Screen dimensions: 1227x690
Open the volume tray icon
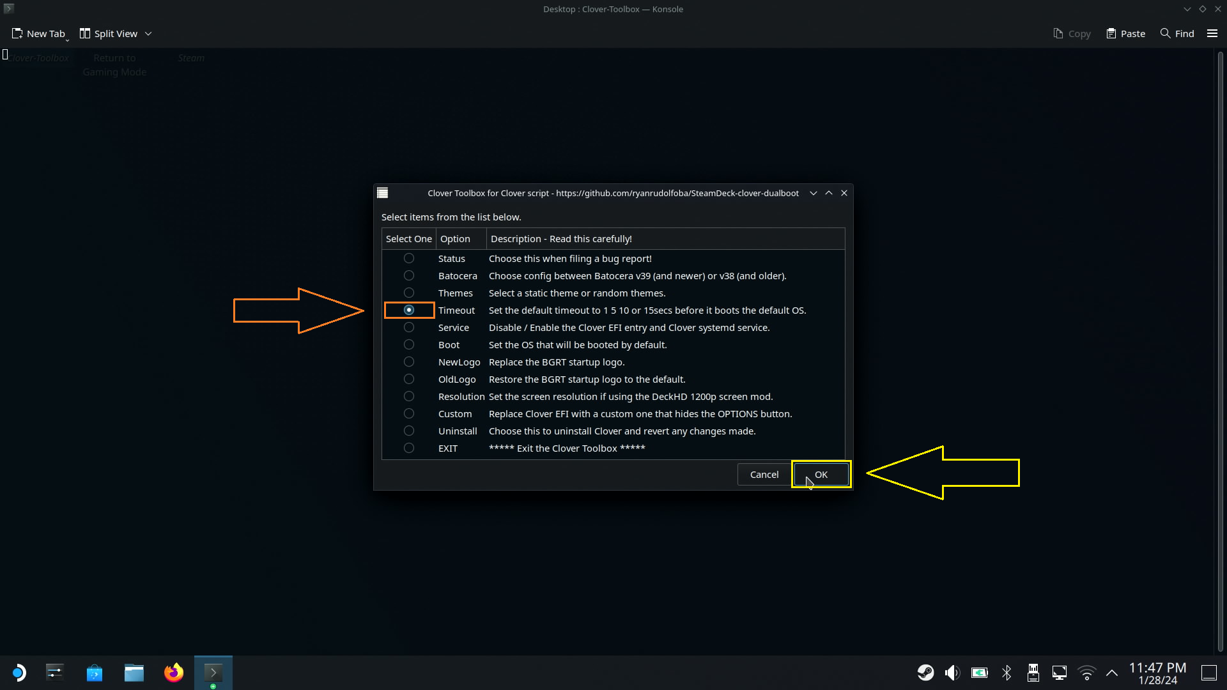pyautogui.click(x=952, y=673)
